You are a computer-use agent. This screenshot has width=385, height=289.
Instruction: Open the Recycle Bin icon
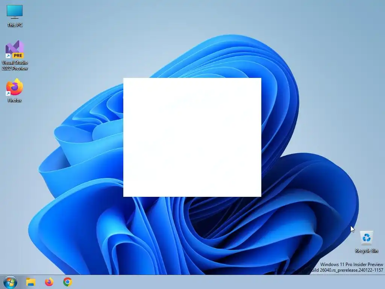click(x=366, y=242)
